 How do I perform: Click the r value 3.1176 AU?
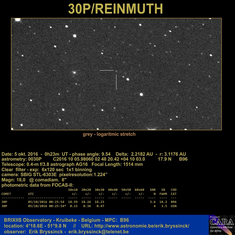tap(175, 154)
